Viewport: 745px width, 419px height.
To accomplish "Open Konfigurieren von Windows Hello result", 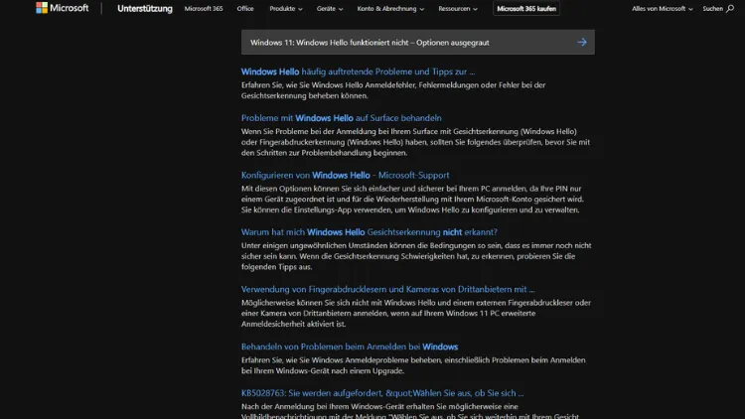I will click(x=345, y=176).
